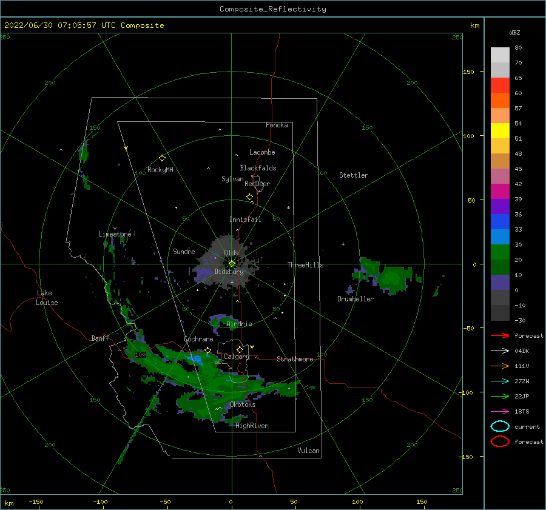
Task: Select the bright yellow 51-54 dBZ swatch
Action: click(500, 131)
